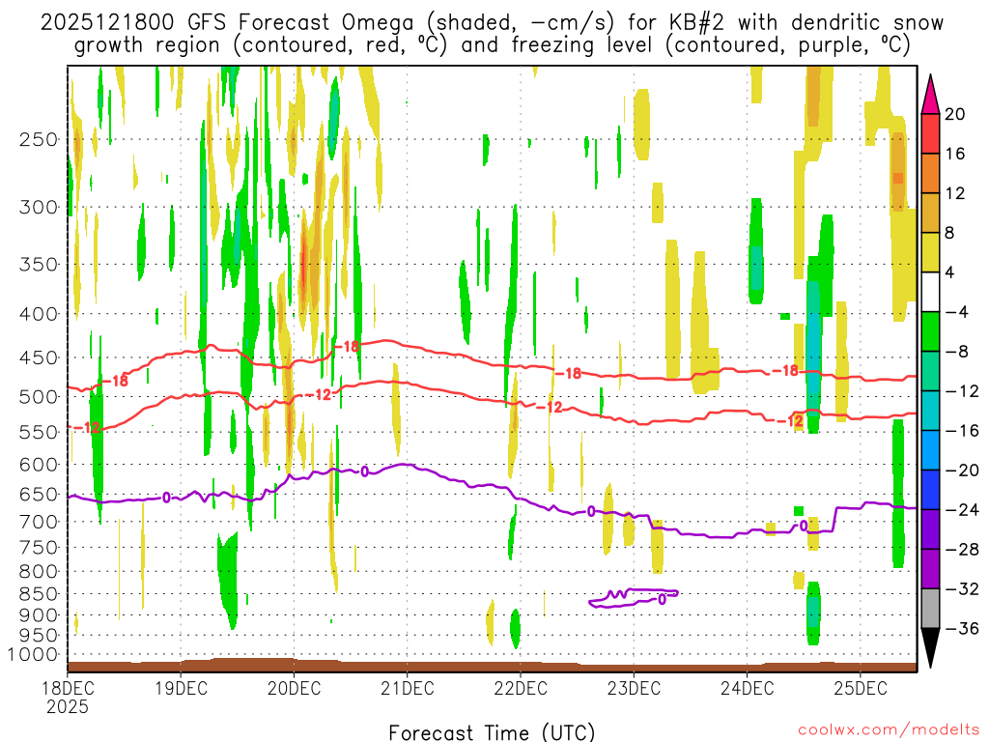Click the 21DEC time axis label
Viewport: 989px width, 742px height.
click(408, 688)
